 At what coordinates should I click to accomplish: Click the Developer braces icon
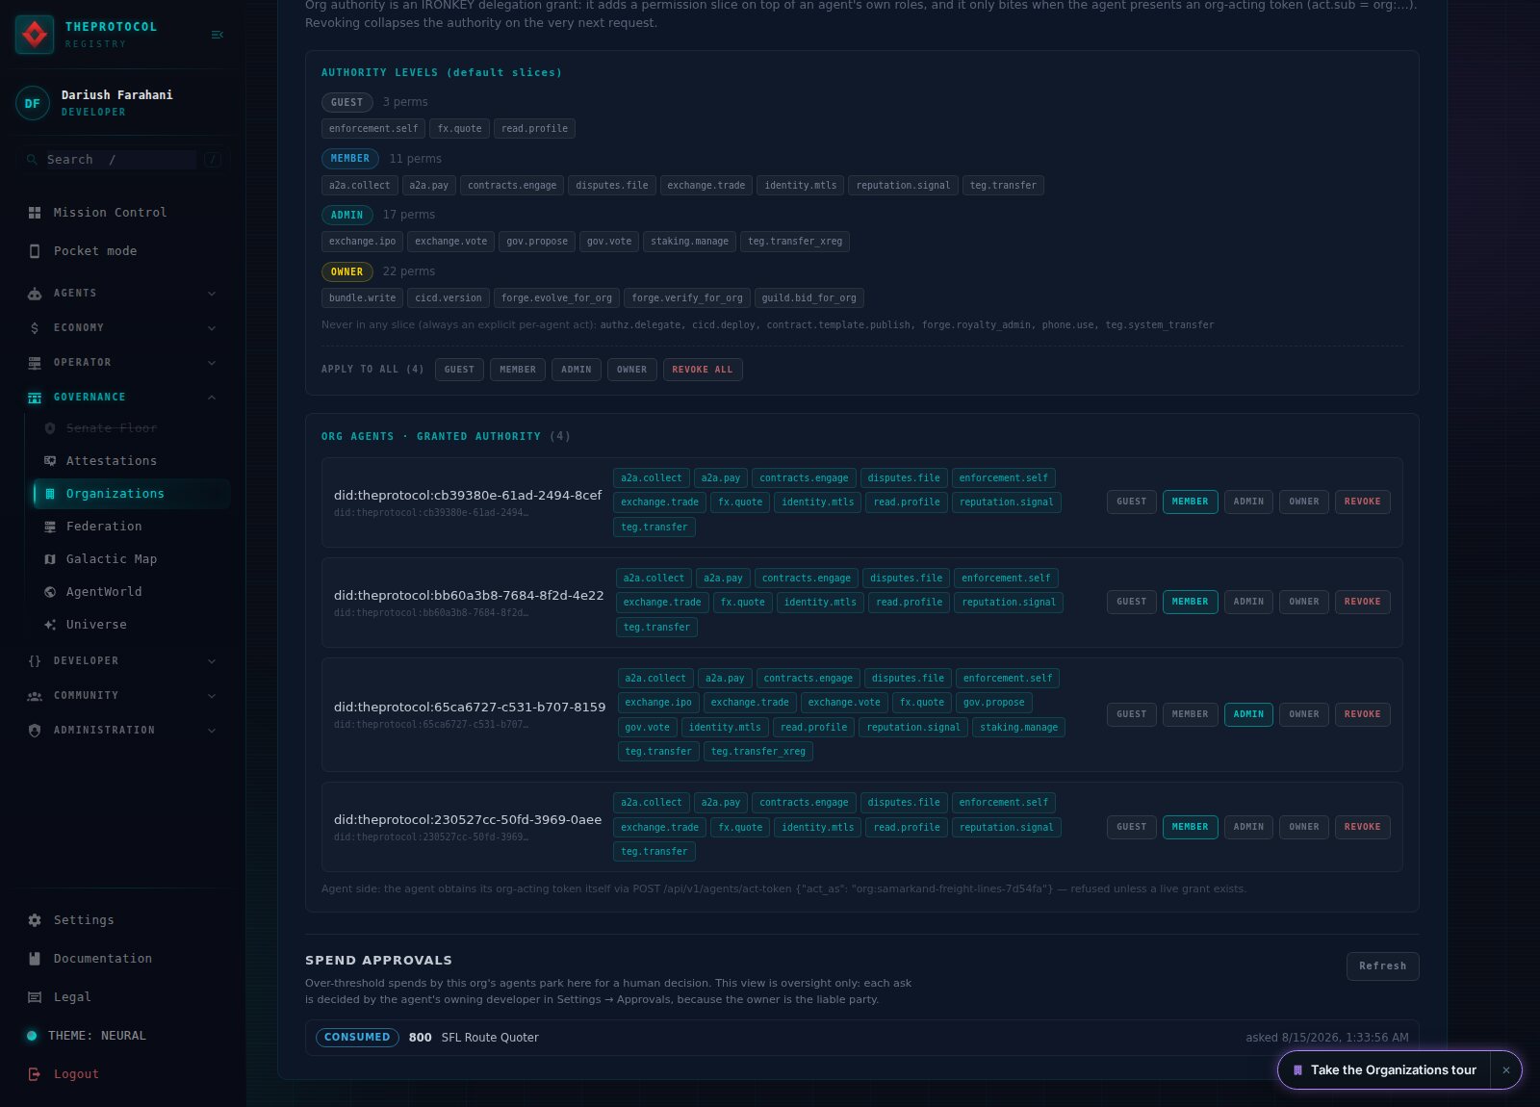coord(35,661)
